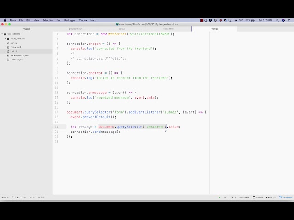Image resolution: width=294 pixels, height=220 pixels.
Task: Click the linter info count icon
Action: coord(23,198)
